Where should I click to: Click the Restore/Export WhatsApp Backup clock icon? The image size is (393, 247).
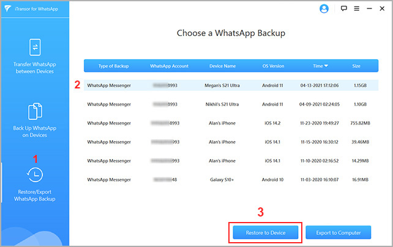[35, 175]
